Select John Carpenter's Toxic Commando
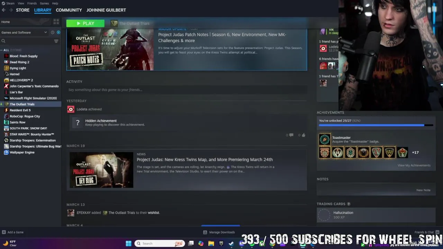This screenshot has height=249, width=443. coord(34,86)
